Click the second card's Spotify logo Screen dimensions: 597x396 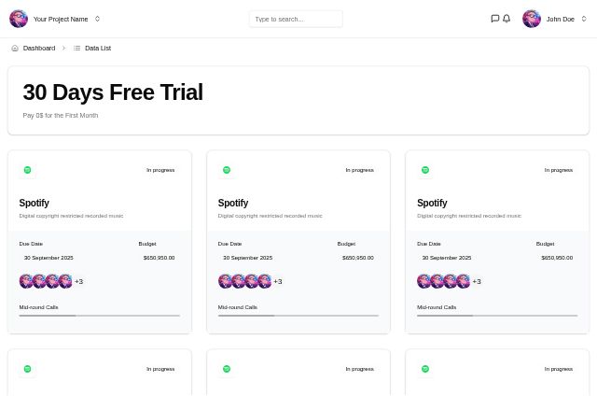point(226,170)
